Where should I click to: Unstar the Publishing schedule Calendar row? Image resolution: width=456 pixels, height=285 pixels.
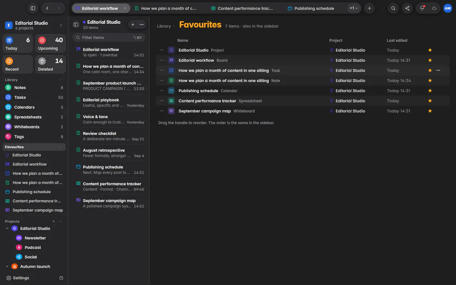point(430,90)
